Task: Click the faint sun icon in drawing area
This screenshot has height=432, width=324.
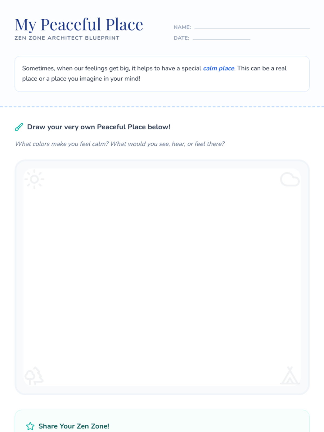Action: (x=34, y=179)
